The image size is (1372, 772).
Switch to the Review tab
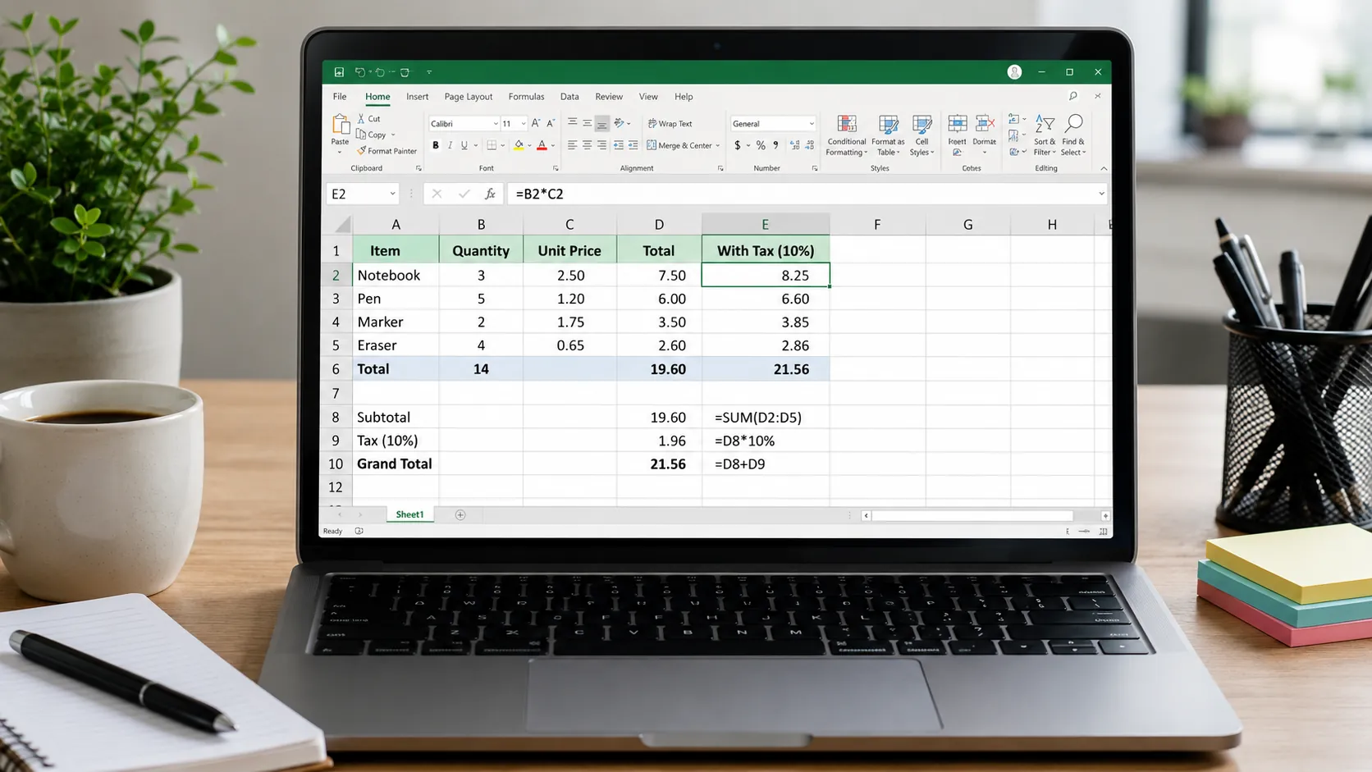[609, 97]
